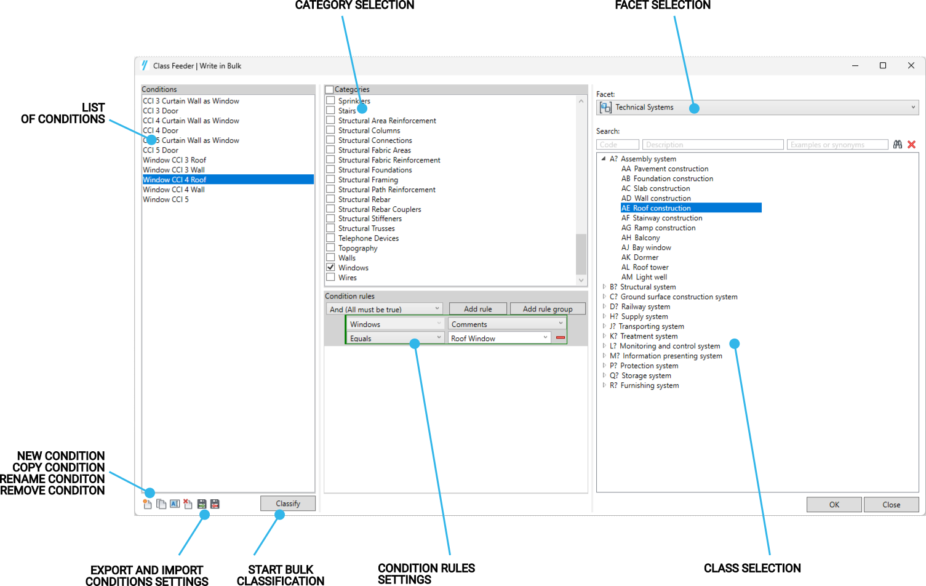Select class 'AD Wall construction'
926x586 pixels.
click(x=656, y=198)
